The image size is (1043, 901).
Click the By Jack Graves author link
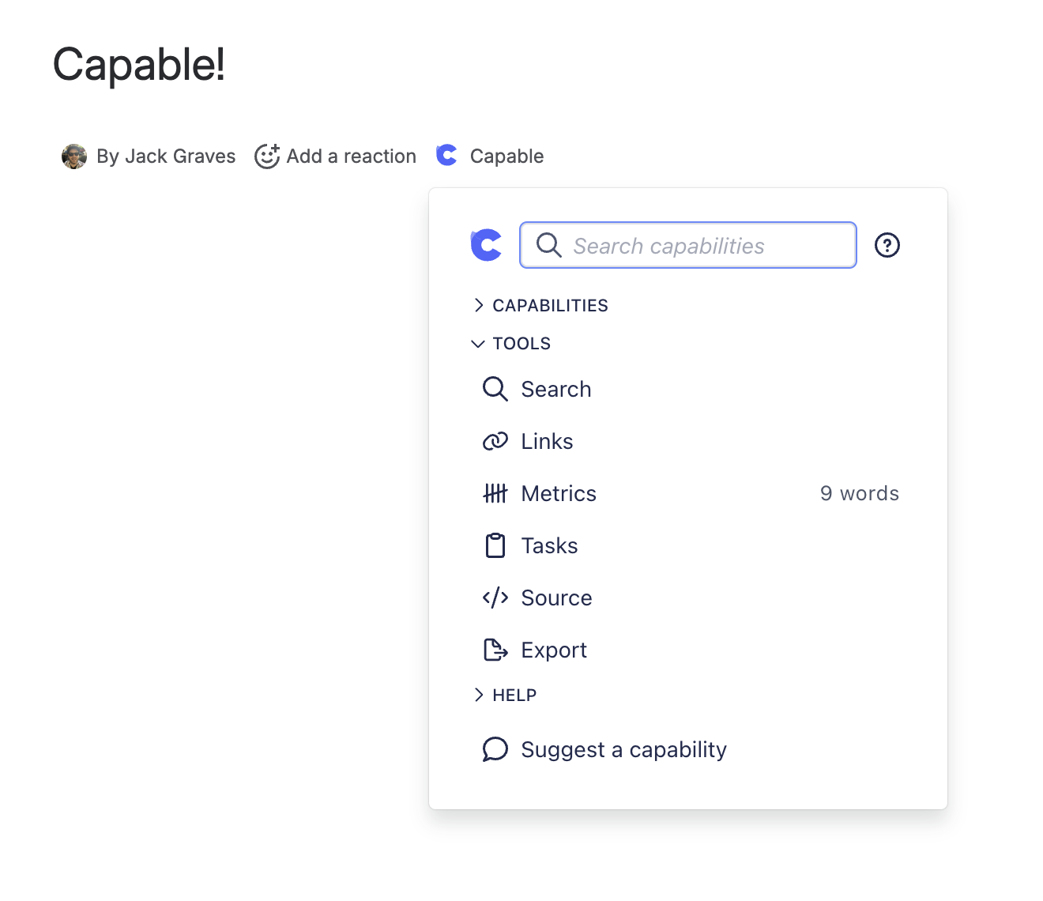[x=166, y=156]
